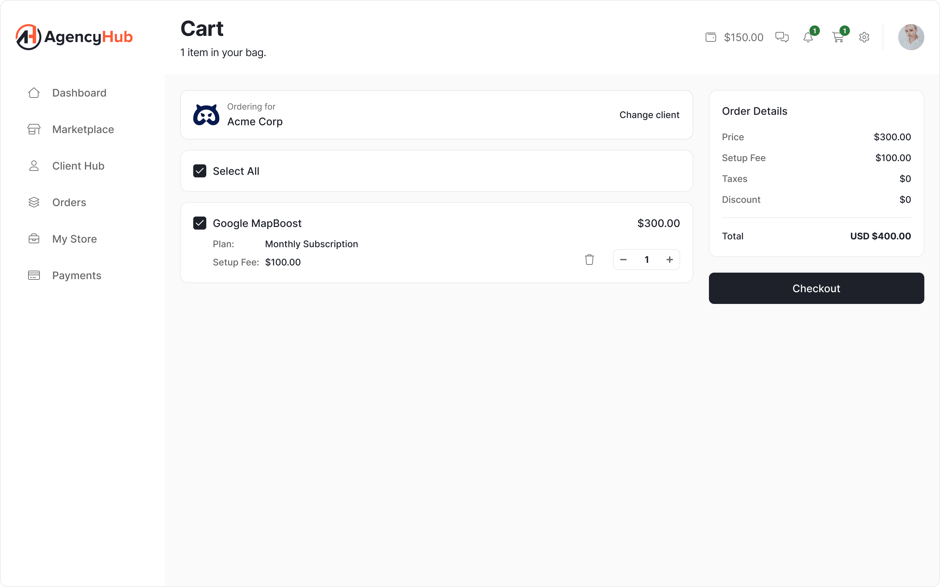Click the Monthly Subscription plan text

tap(311, 244)
